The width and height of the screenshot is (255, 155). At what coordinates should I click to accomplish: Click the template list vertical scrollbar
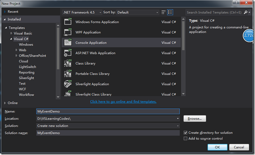pyautogui.click(x=183, y=57)
